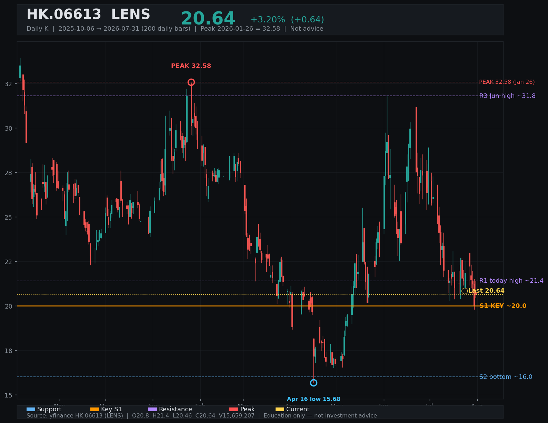
Task: Click the 32 tick on the price axis
Action: [x=9, y=84]
